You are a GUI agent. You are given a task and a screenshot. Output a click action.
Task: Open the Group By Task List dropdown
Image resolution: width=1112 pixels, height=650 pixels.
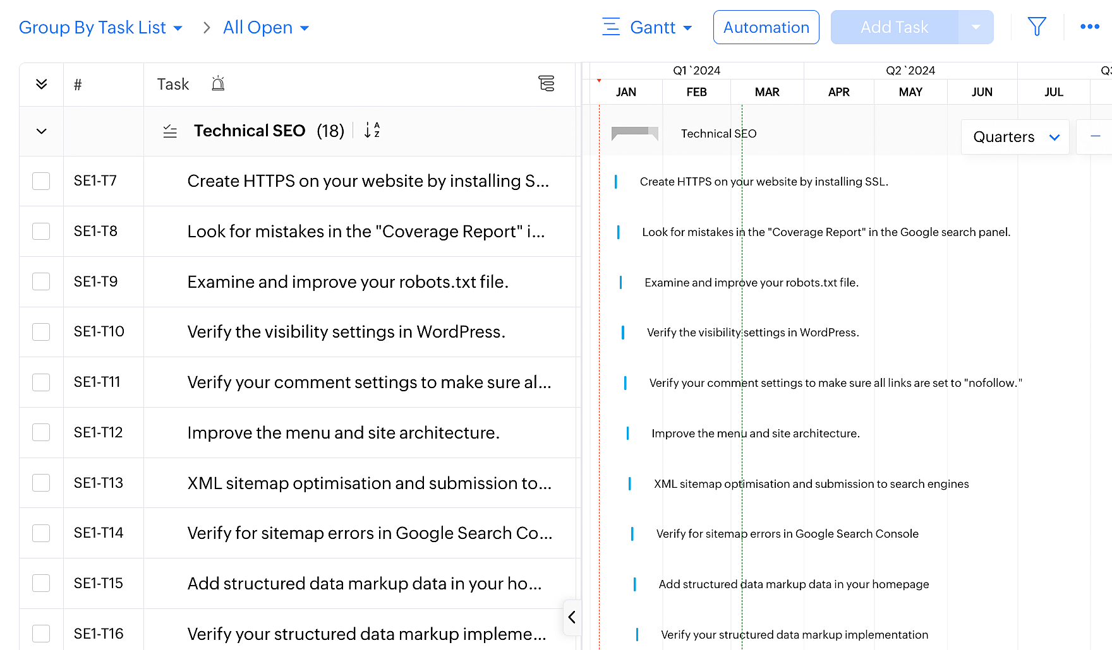[101, 28]
